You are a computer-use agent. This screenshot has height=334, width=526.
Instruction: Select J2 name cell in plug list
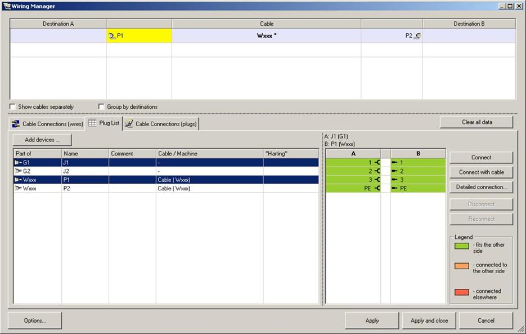85,171
